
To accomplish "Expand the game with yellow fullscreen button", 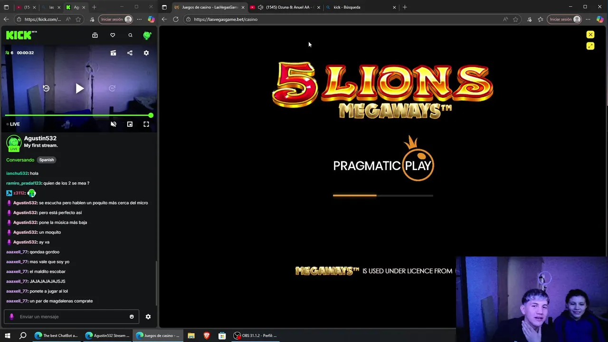I will tap(590, 46).
